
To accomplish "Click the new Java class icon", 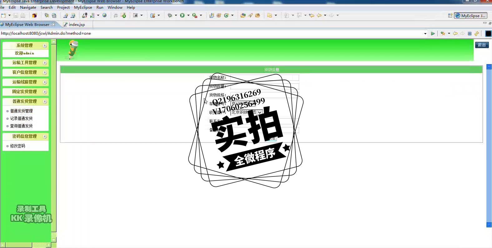I will tap(226, 15).
